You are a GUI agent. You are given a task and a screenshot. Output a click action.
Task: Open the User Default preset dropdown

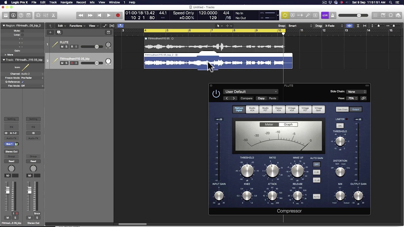pyautogui.click(x=251, y=92)
